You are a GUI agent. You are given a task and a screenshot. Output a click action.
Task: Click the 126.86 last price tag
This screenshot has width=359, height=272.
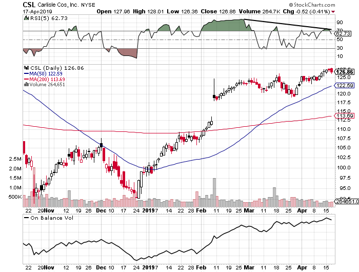click(345, 72)
